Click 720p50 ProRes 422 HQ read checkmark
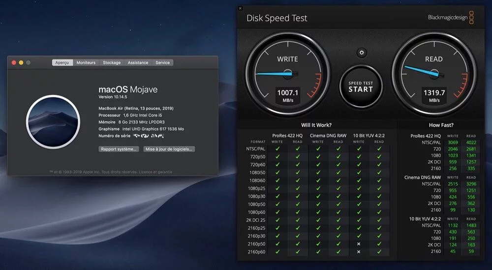 point(298,157)
